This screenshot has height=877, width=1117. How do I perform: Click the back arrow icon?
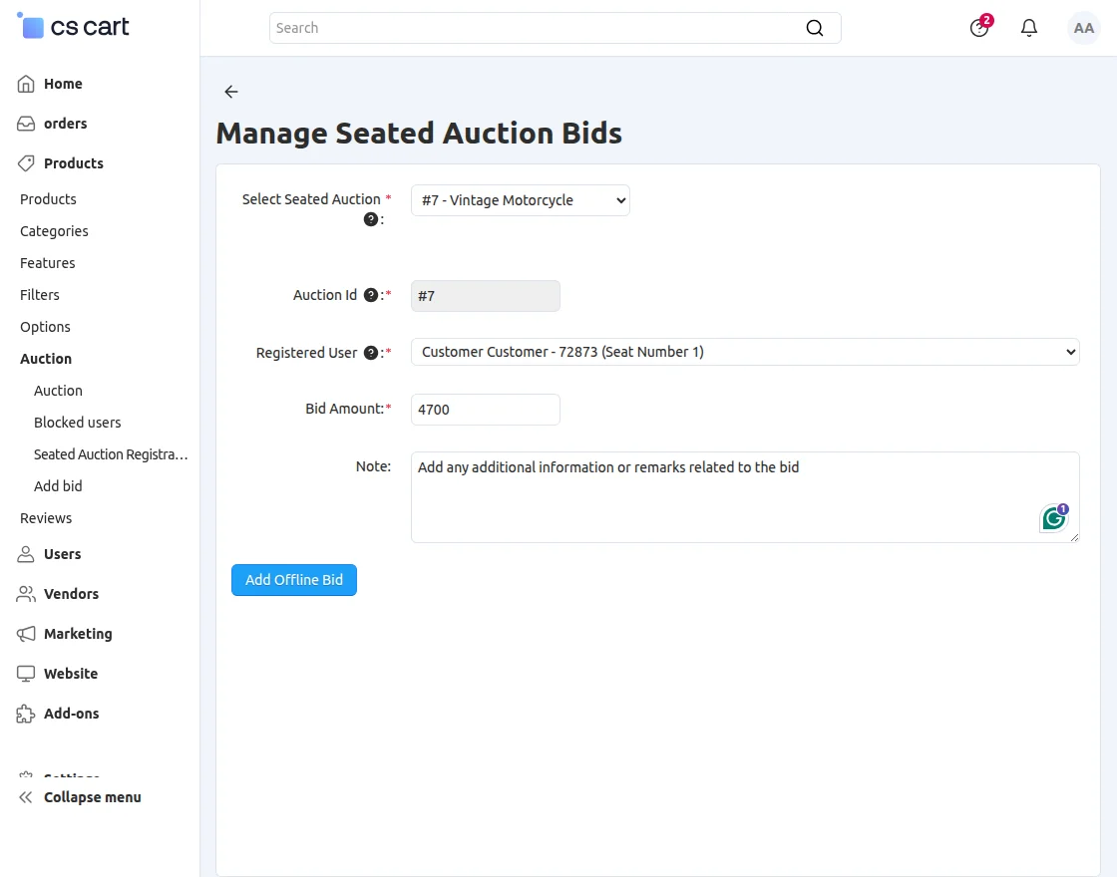click(230, 91)
